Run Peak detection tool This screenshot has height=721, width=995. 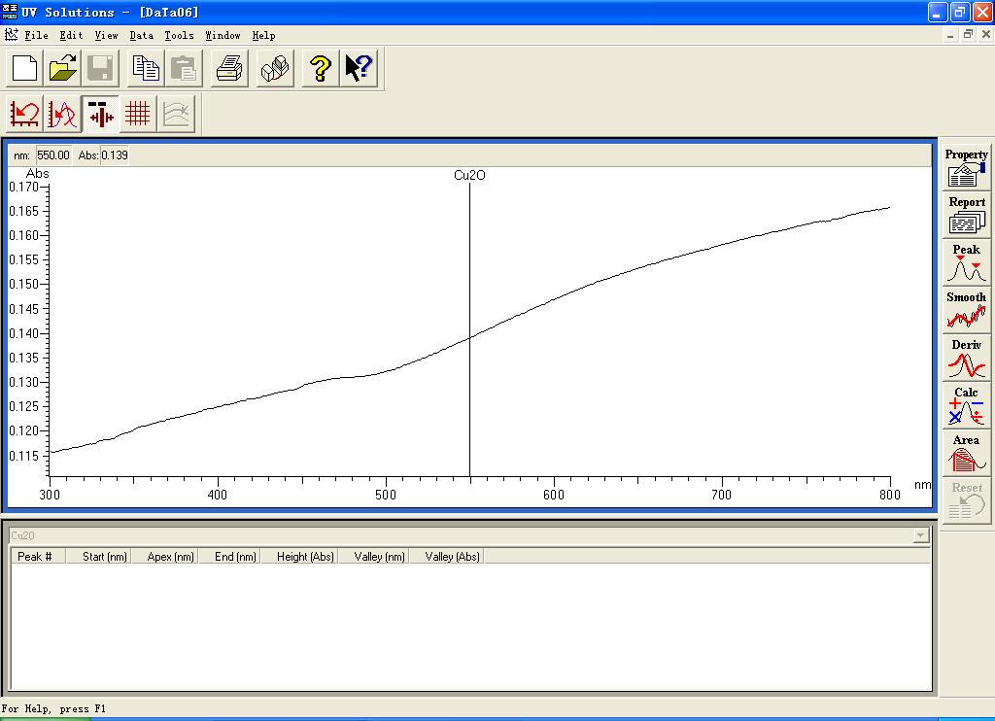tap(966, 262)
